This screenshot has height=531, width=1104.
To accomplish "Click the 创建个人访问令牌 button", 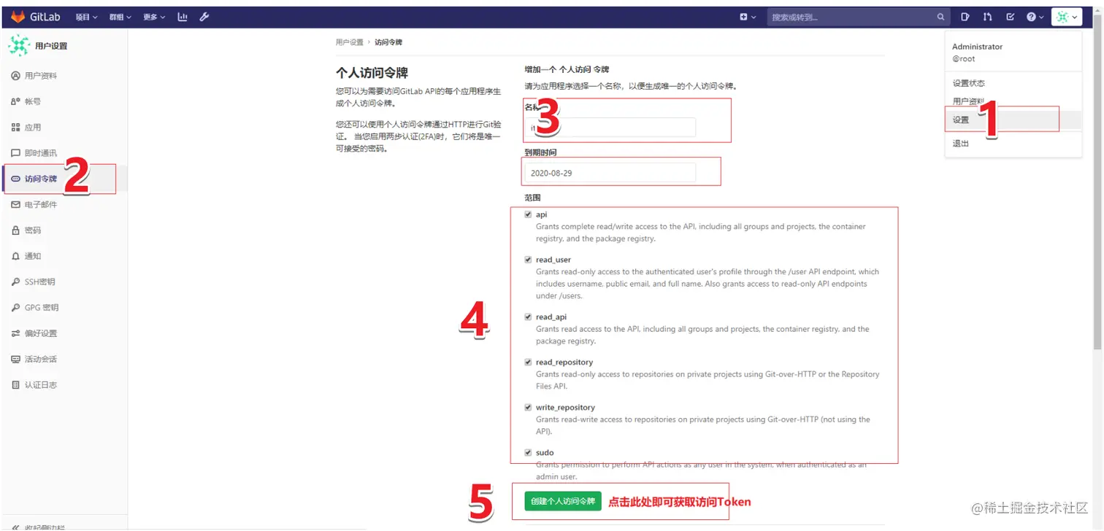I will pyautogui.click(x=562, y=501).
